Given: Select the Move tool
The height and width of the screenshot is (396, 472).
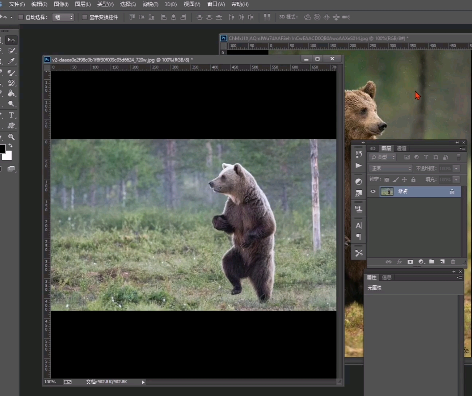Looking at the screenshot, I should click(x=11, y=40).
